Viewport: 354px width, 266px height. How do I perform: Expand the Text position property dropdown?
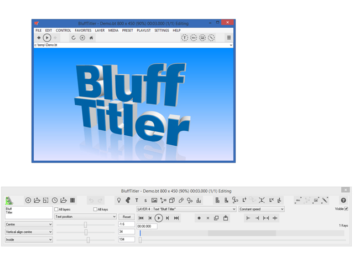[x=85, y=217]
